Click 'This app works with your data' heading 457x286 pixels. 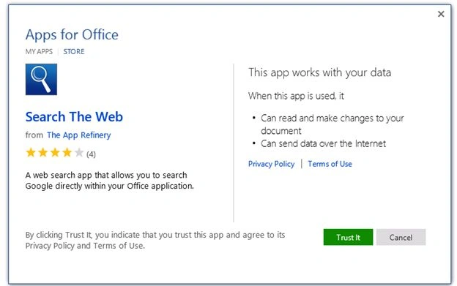pos(320,72)
